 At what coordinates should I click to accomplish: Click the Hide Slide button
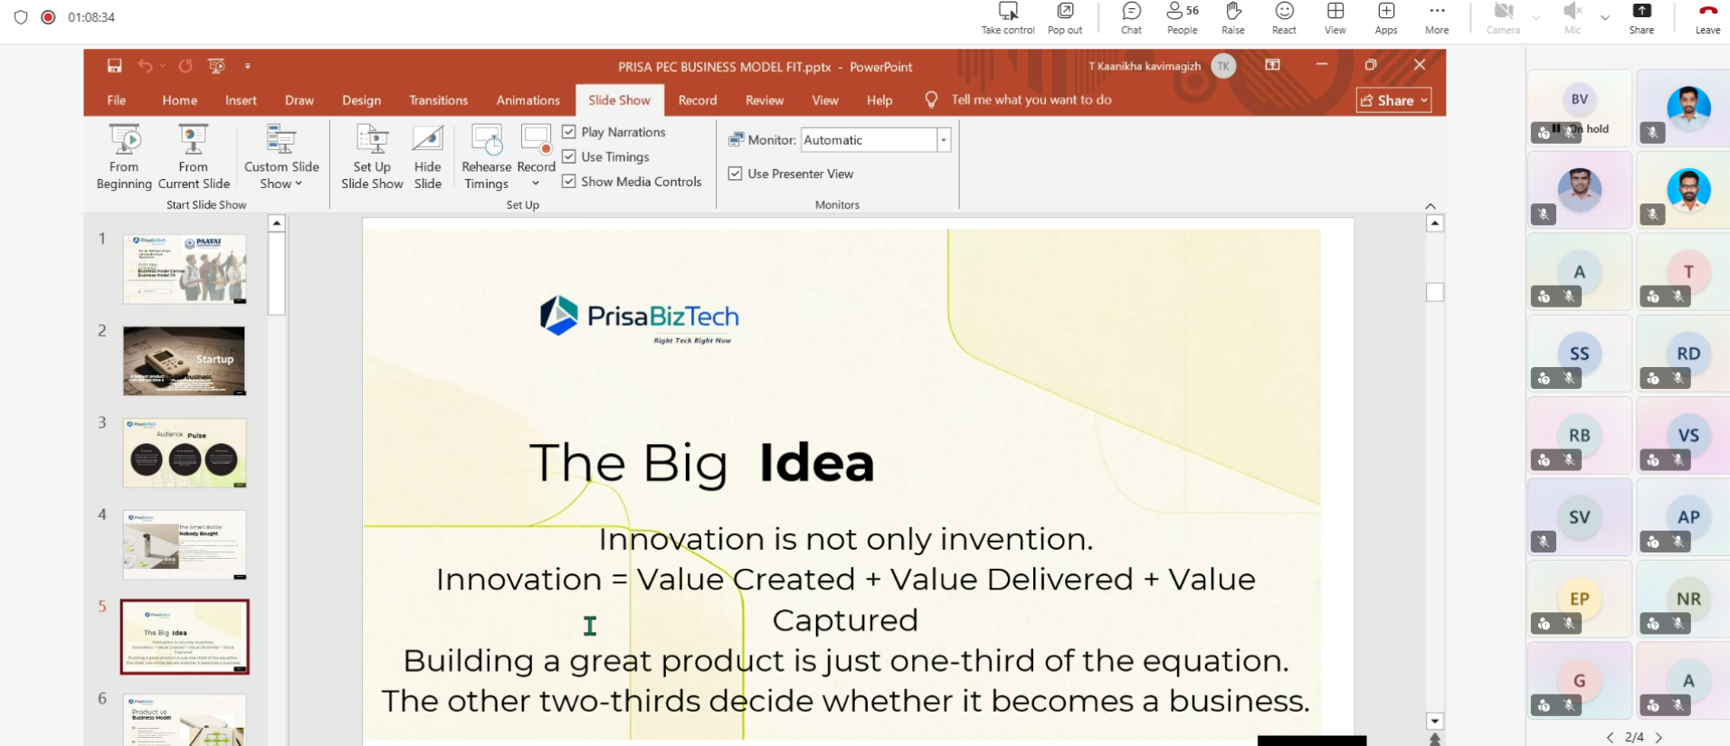point(428,157)
